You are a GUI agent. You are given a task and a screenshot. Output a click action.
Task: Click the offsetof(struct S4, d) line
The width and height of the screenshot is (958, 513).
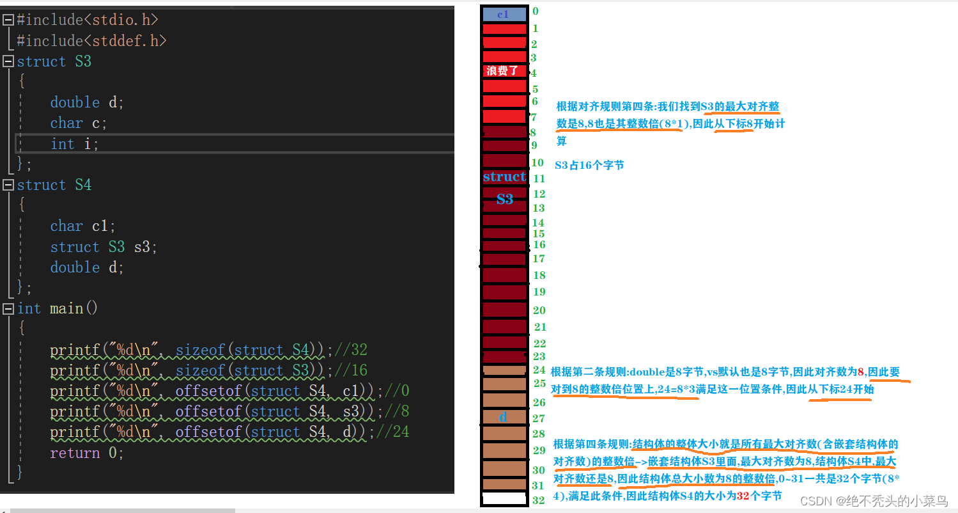(x=229, y=432)
